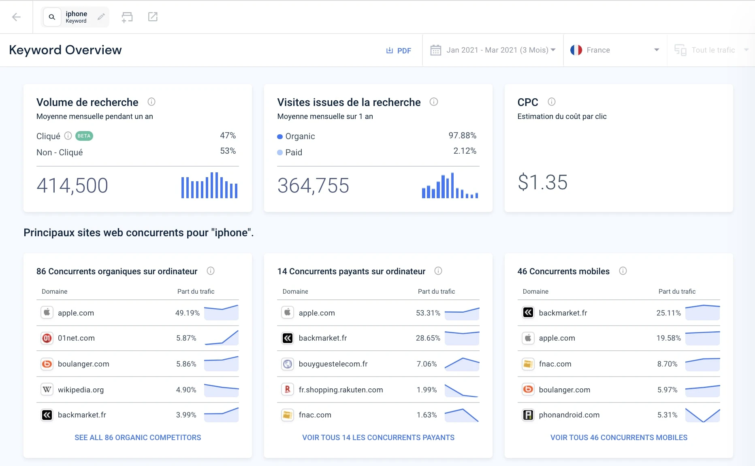Viewport: 755px width, 466px height.
Task: Click the 364,755 search visits value
Action: (313, 186)
